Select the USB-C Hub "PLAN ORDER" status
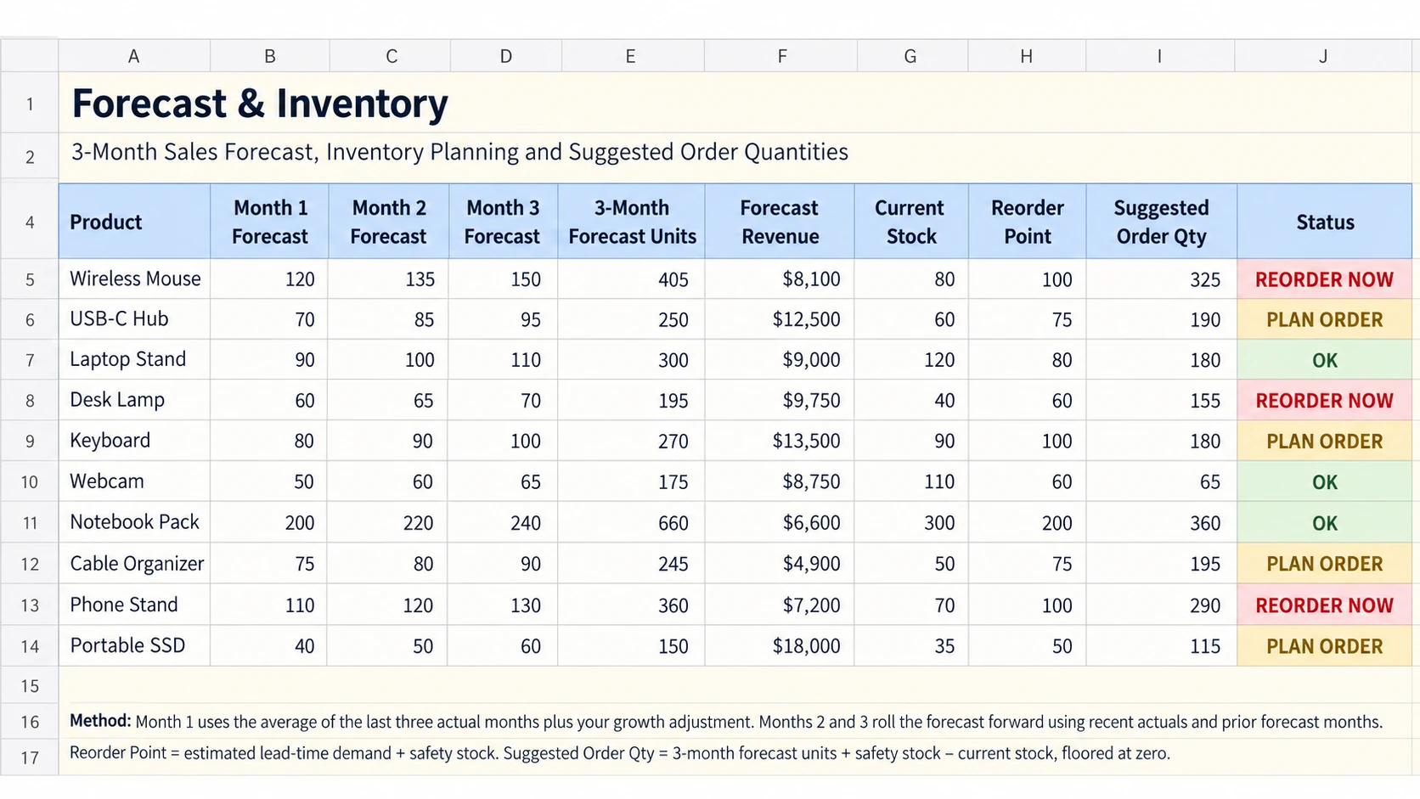Image resolution: width=1420 pixels, height=799 pixels. (1325, 320)
